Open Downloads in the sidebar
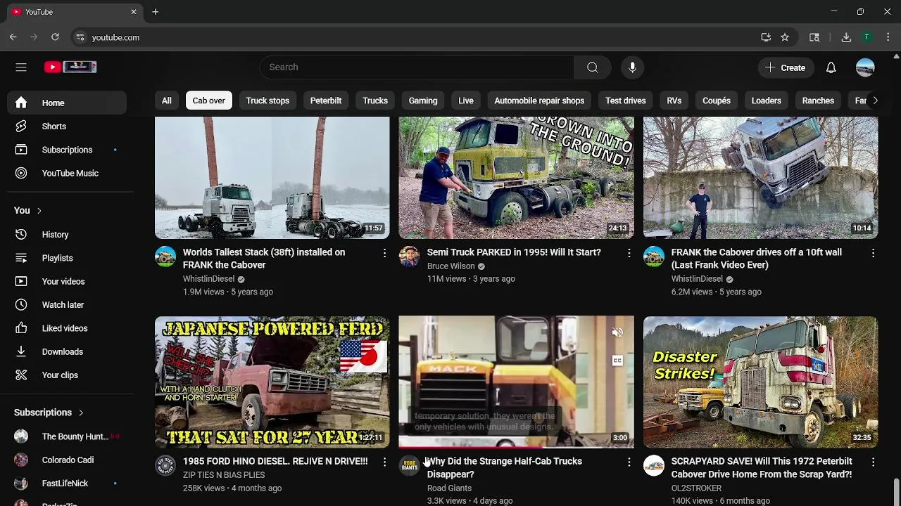The image size is (901, 506). [x=67, y=351]
